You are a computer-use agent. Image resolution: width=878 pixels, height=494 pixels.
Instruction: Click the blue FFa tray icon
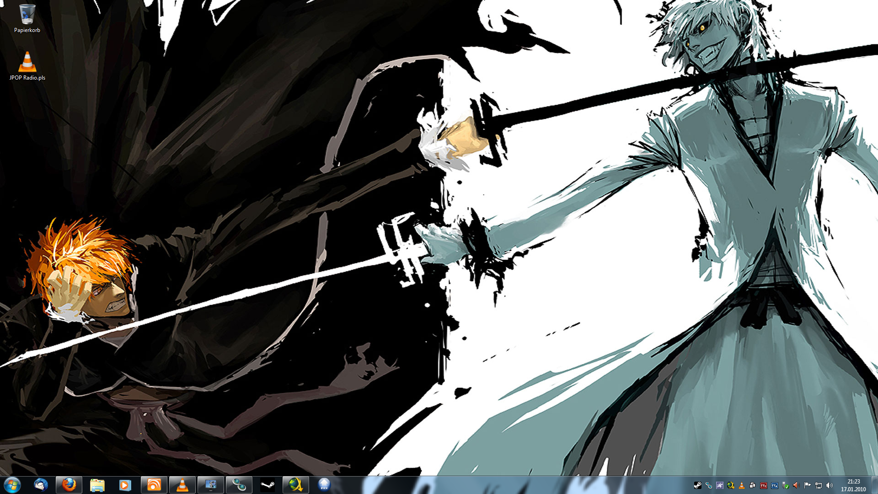[775, 485]
